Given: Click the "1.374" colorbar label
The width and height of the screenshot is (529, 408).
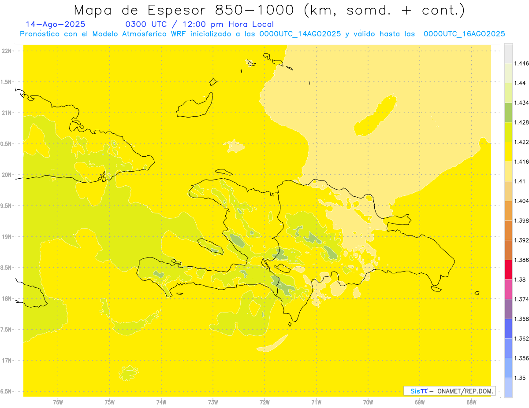Looking at the screenshot, I should [x=522, y=299].
